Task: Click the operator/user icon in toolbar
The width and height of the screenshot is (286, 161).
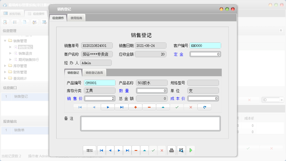Action: [34, 22]
